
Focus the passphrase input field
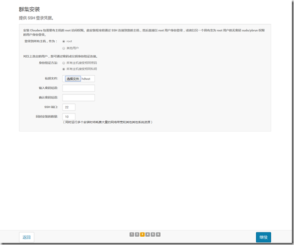point(79,88)
